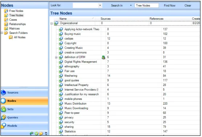Click the All Nodes folder icon
The image size is (202, 137).
click(11, 38)
